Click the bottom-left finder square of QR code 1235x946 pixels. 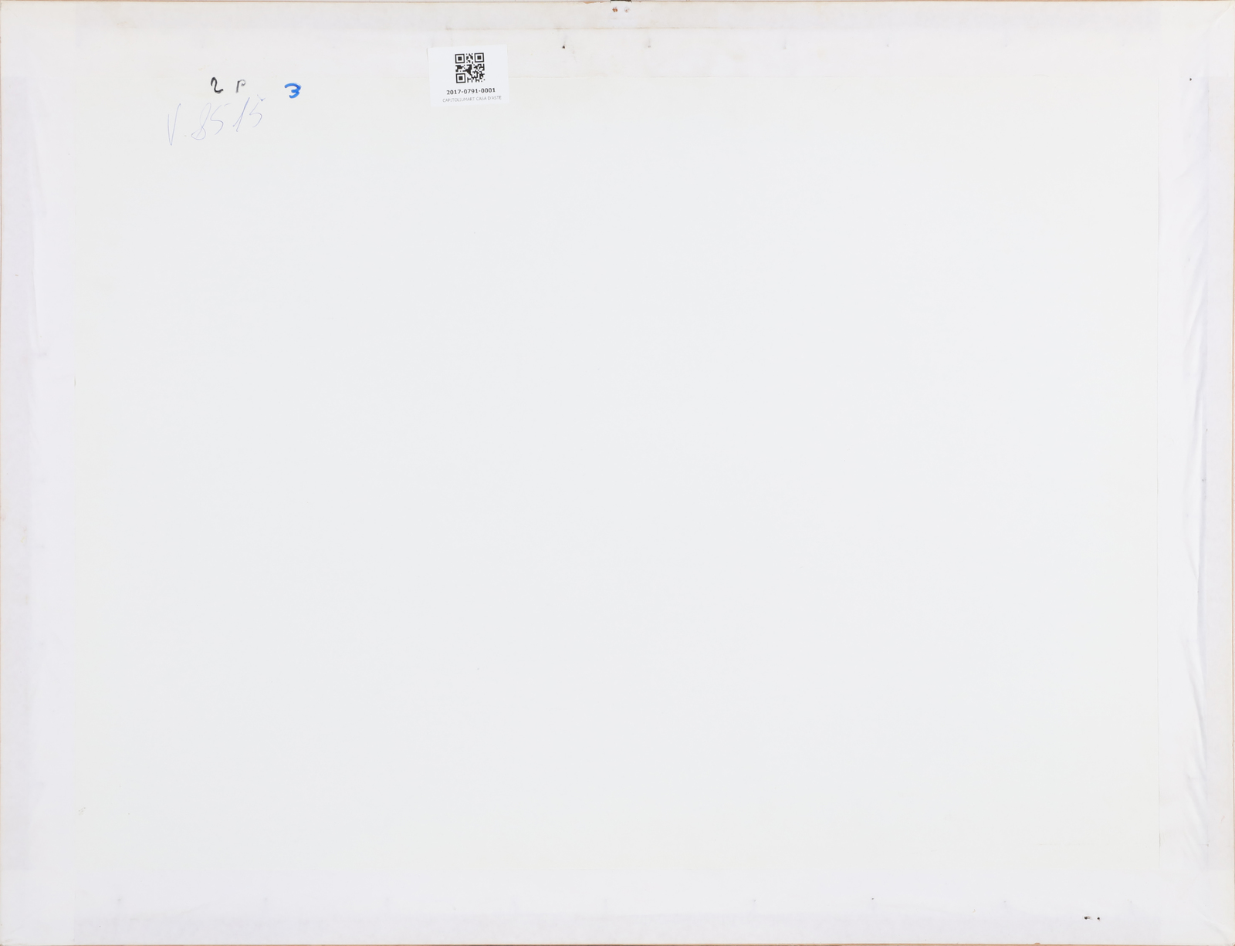click(459, 78)
